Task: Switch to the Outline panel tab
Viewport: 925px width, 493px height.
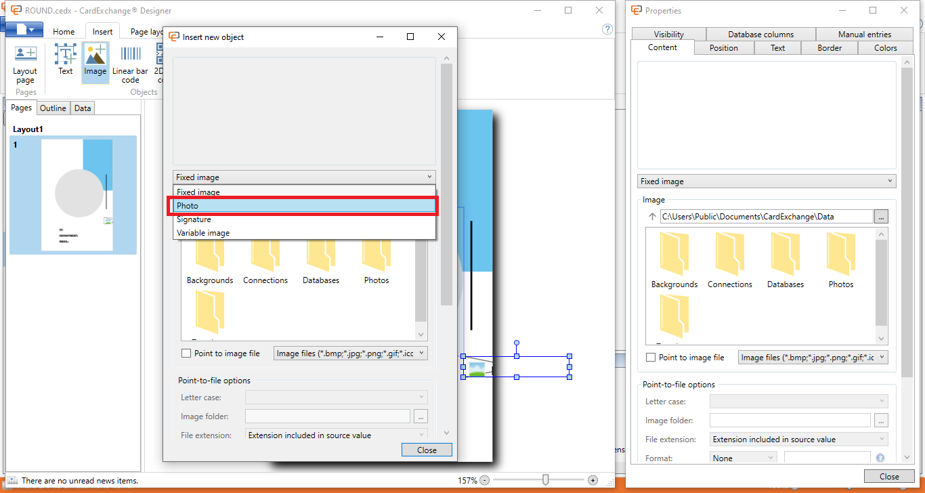Action: coord(53,108)
